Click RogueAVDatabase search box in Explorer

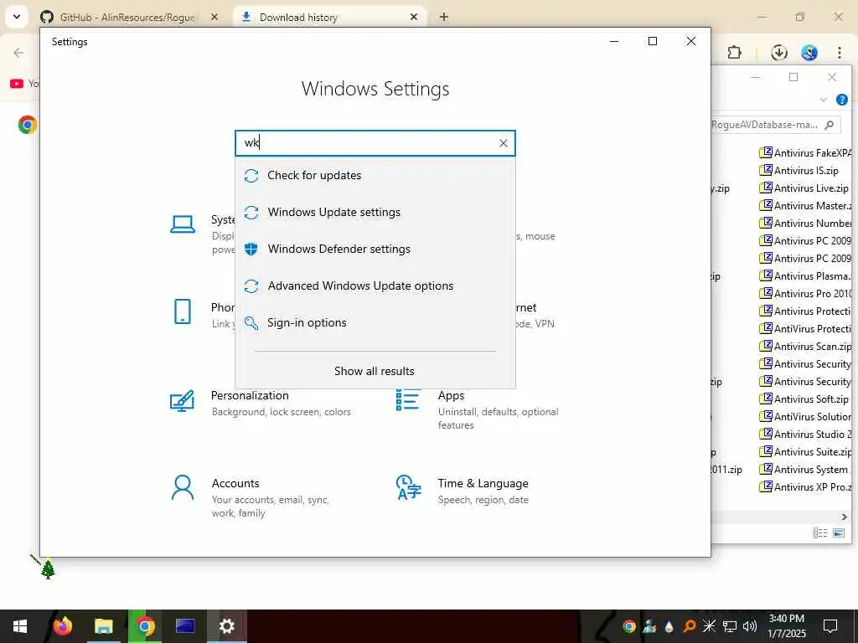pos(774,125)
